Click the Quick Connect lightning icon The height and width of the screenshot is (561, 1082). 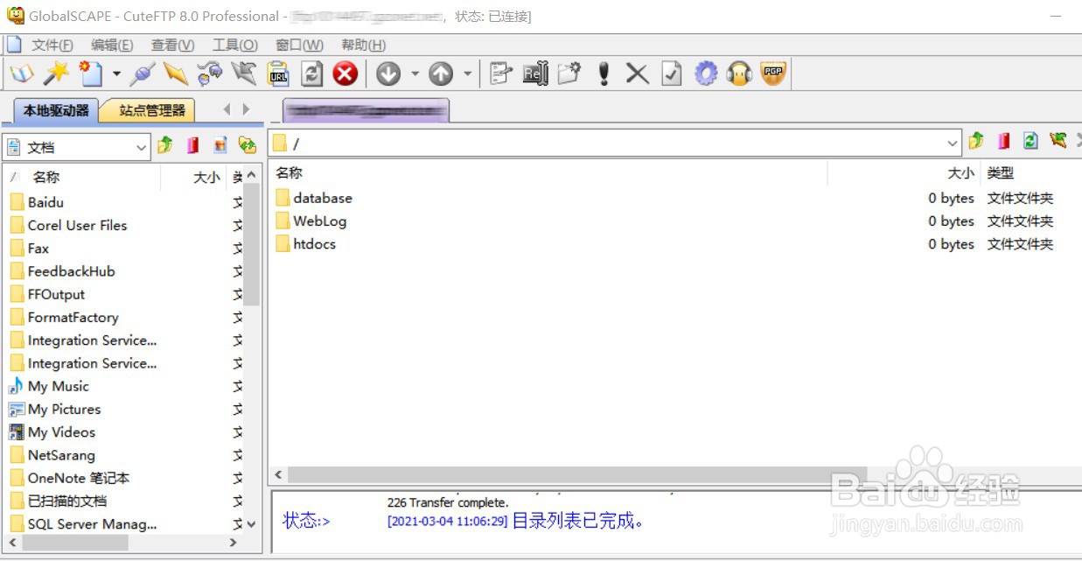click(x=176, y=74)
